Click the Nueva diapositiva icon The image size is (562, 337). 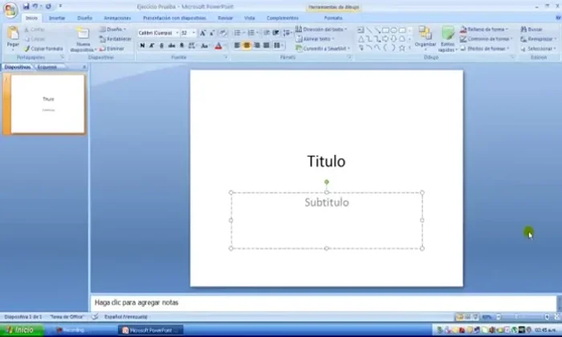(82, 38)
